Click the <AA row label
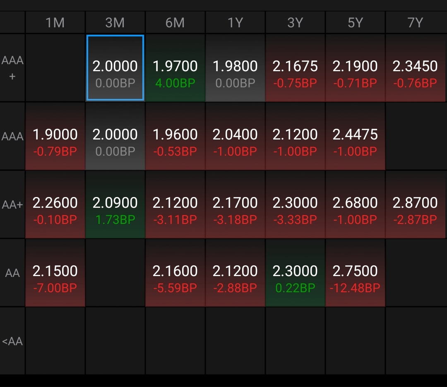This screenshot has height=387, width=447. pos(12,341)
